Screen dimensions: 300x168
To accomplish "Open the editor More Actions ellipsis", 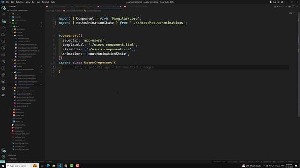I will tap(297, 7).
